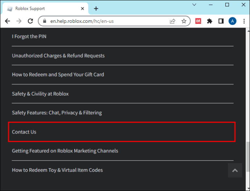The width and height of the screenshot is (250, 191).
Task: Open How to Redeem Toy & Virtual Item Codes
Action: pyautogui.click(x=57, y=170)
